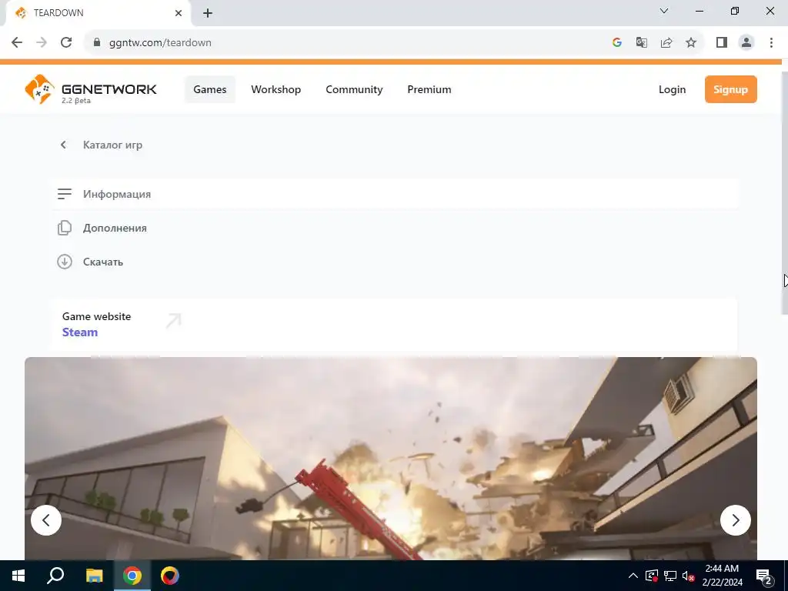The image size is (788, 591).
Task: Open the Chrome profile avatar
Action: 746,42
